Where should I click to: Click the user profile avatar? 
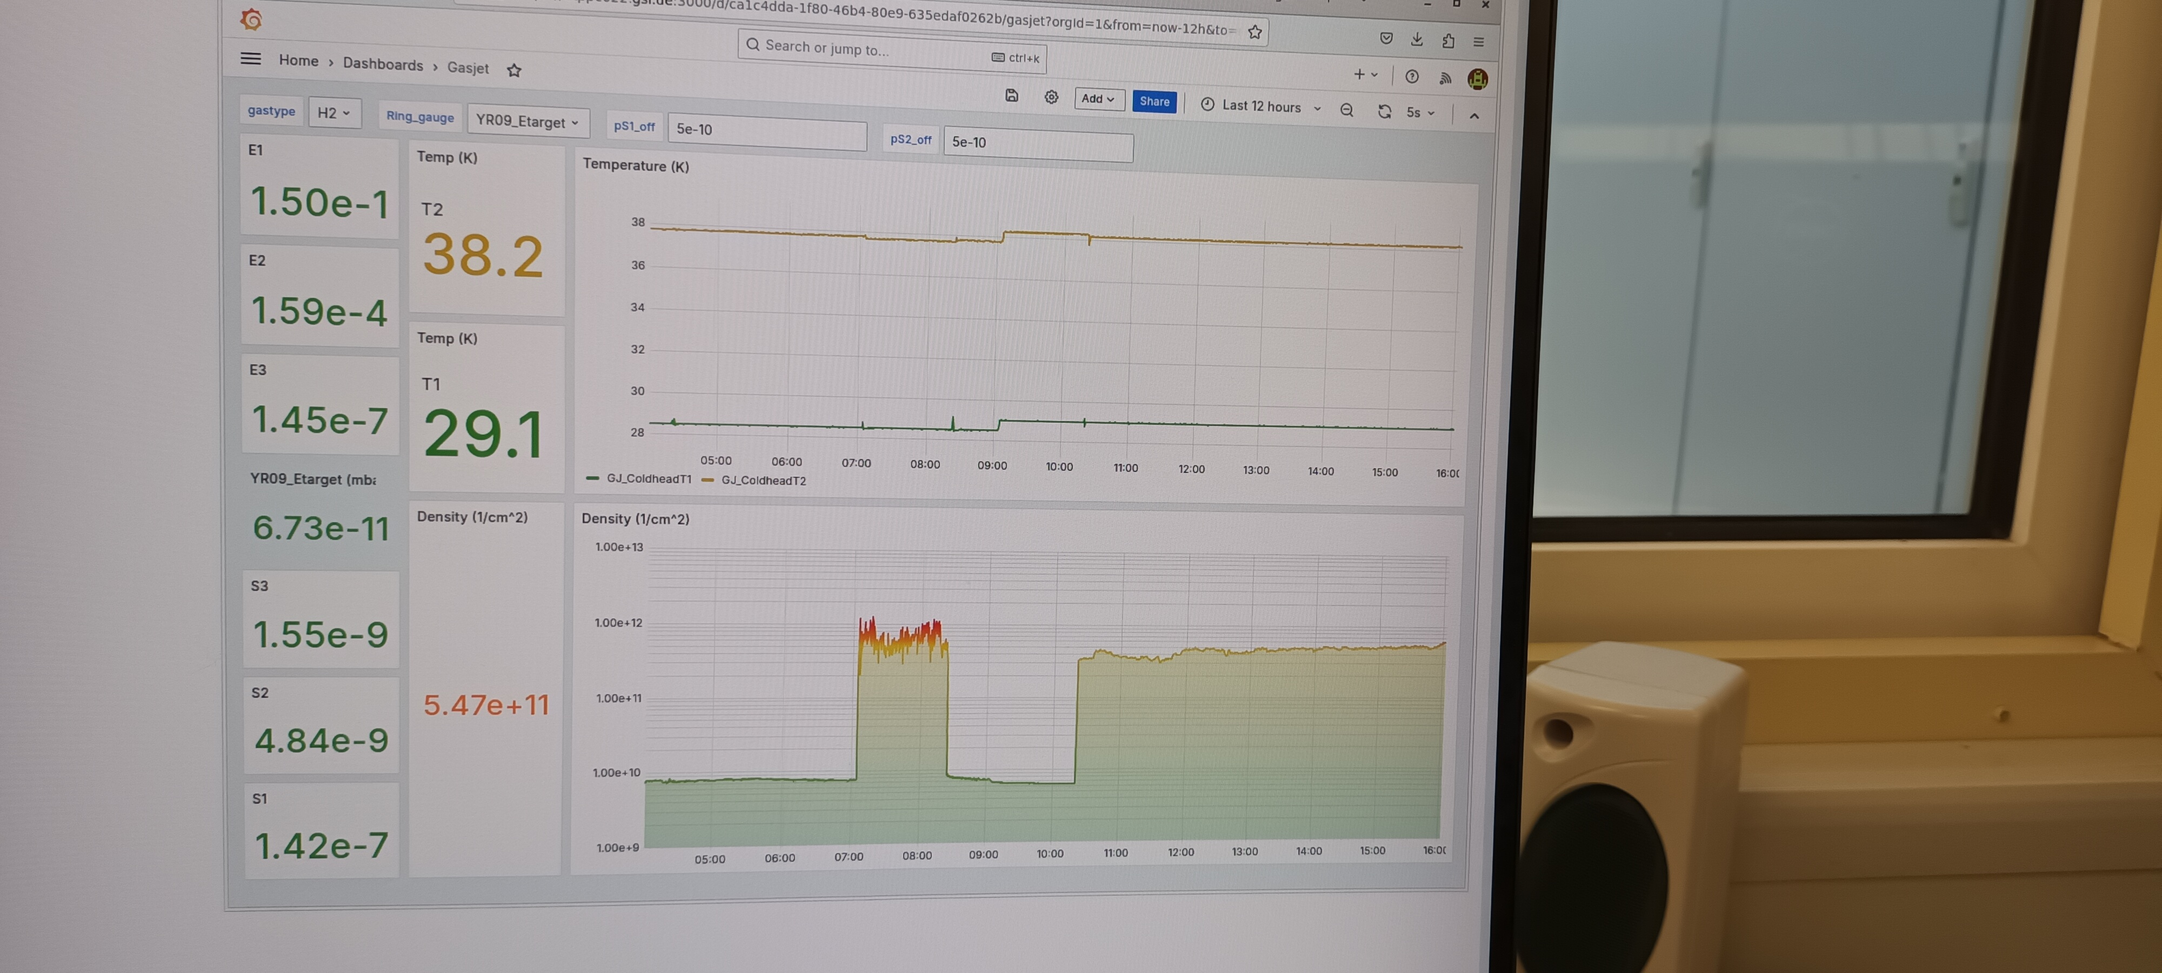click(x=1477, y=79)
